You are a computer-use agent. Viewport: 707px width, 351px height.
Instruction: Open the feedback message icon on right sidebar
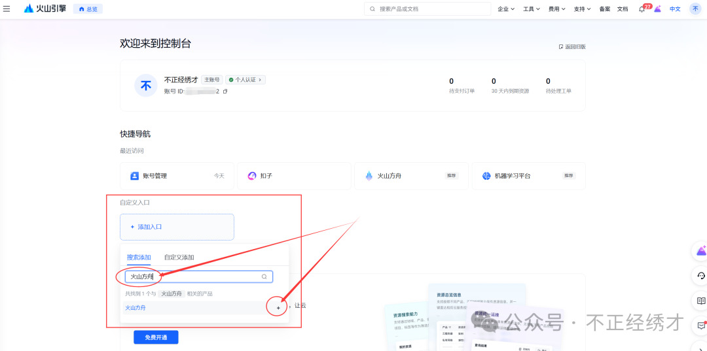(701, 325)
